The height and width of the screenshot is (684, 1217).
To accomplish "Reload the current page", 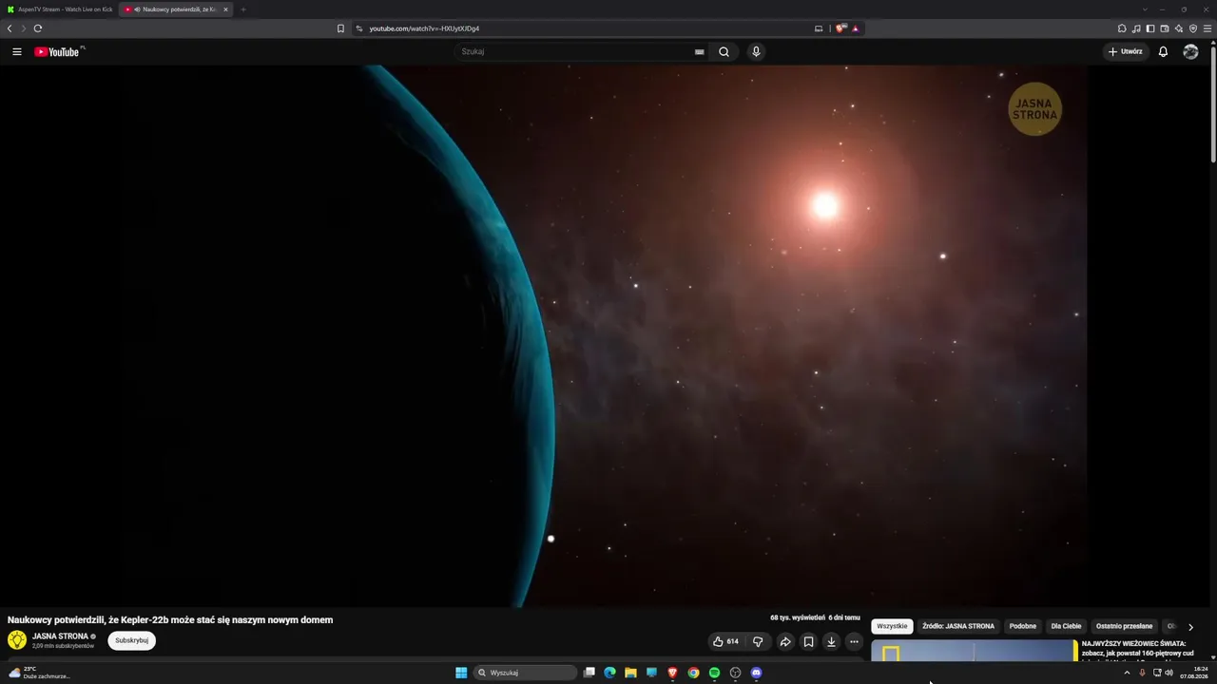I will 38,28.
